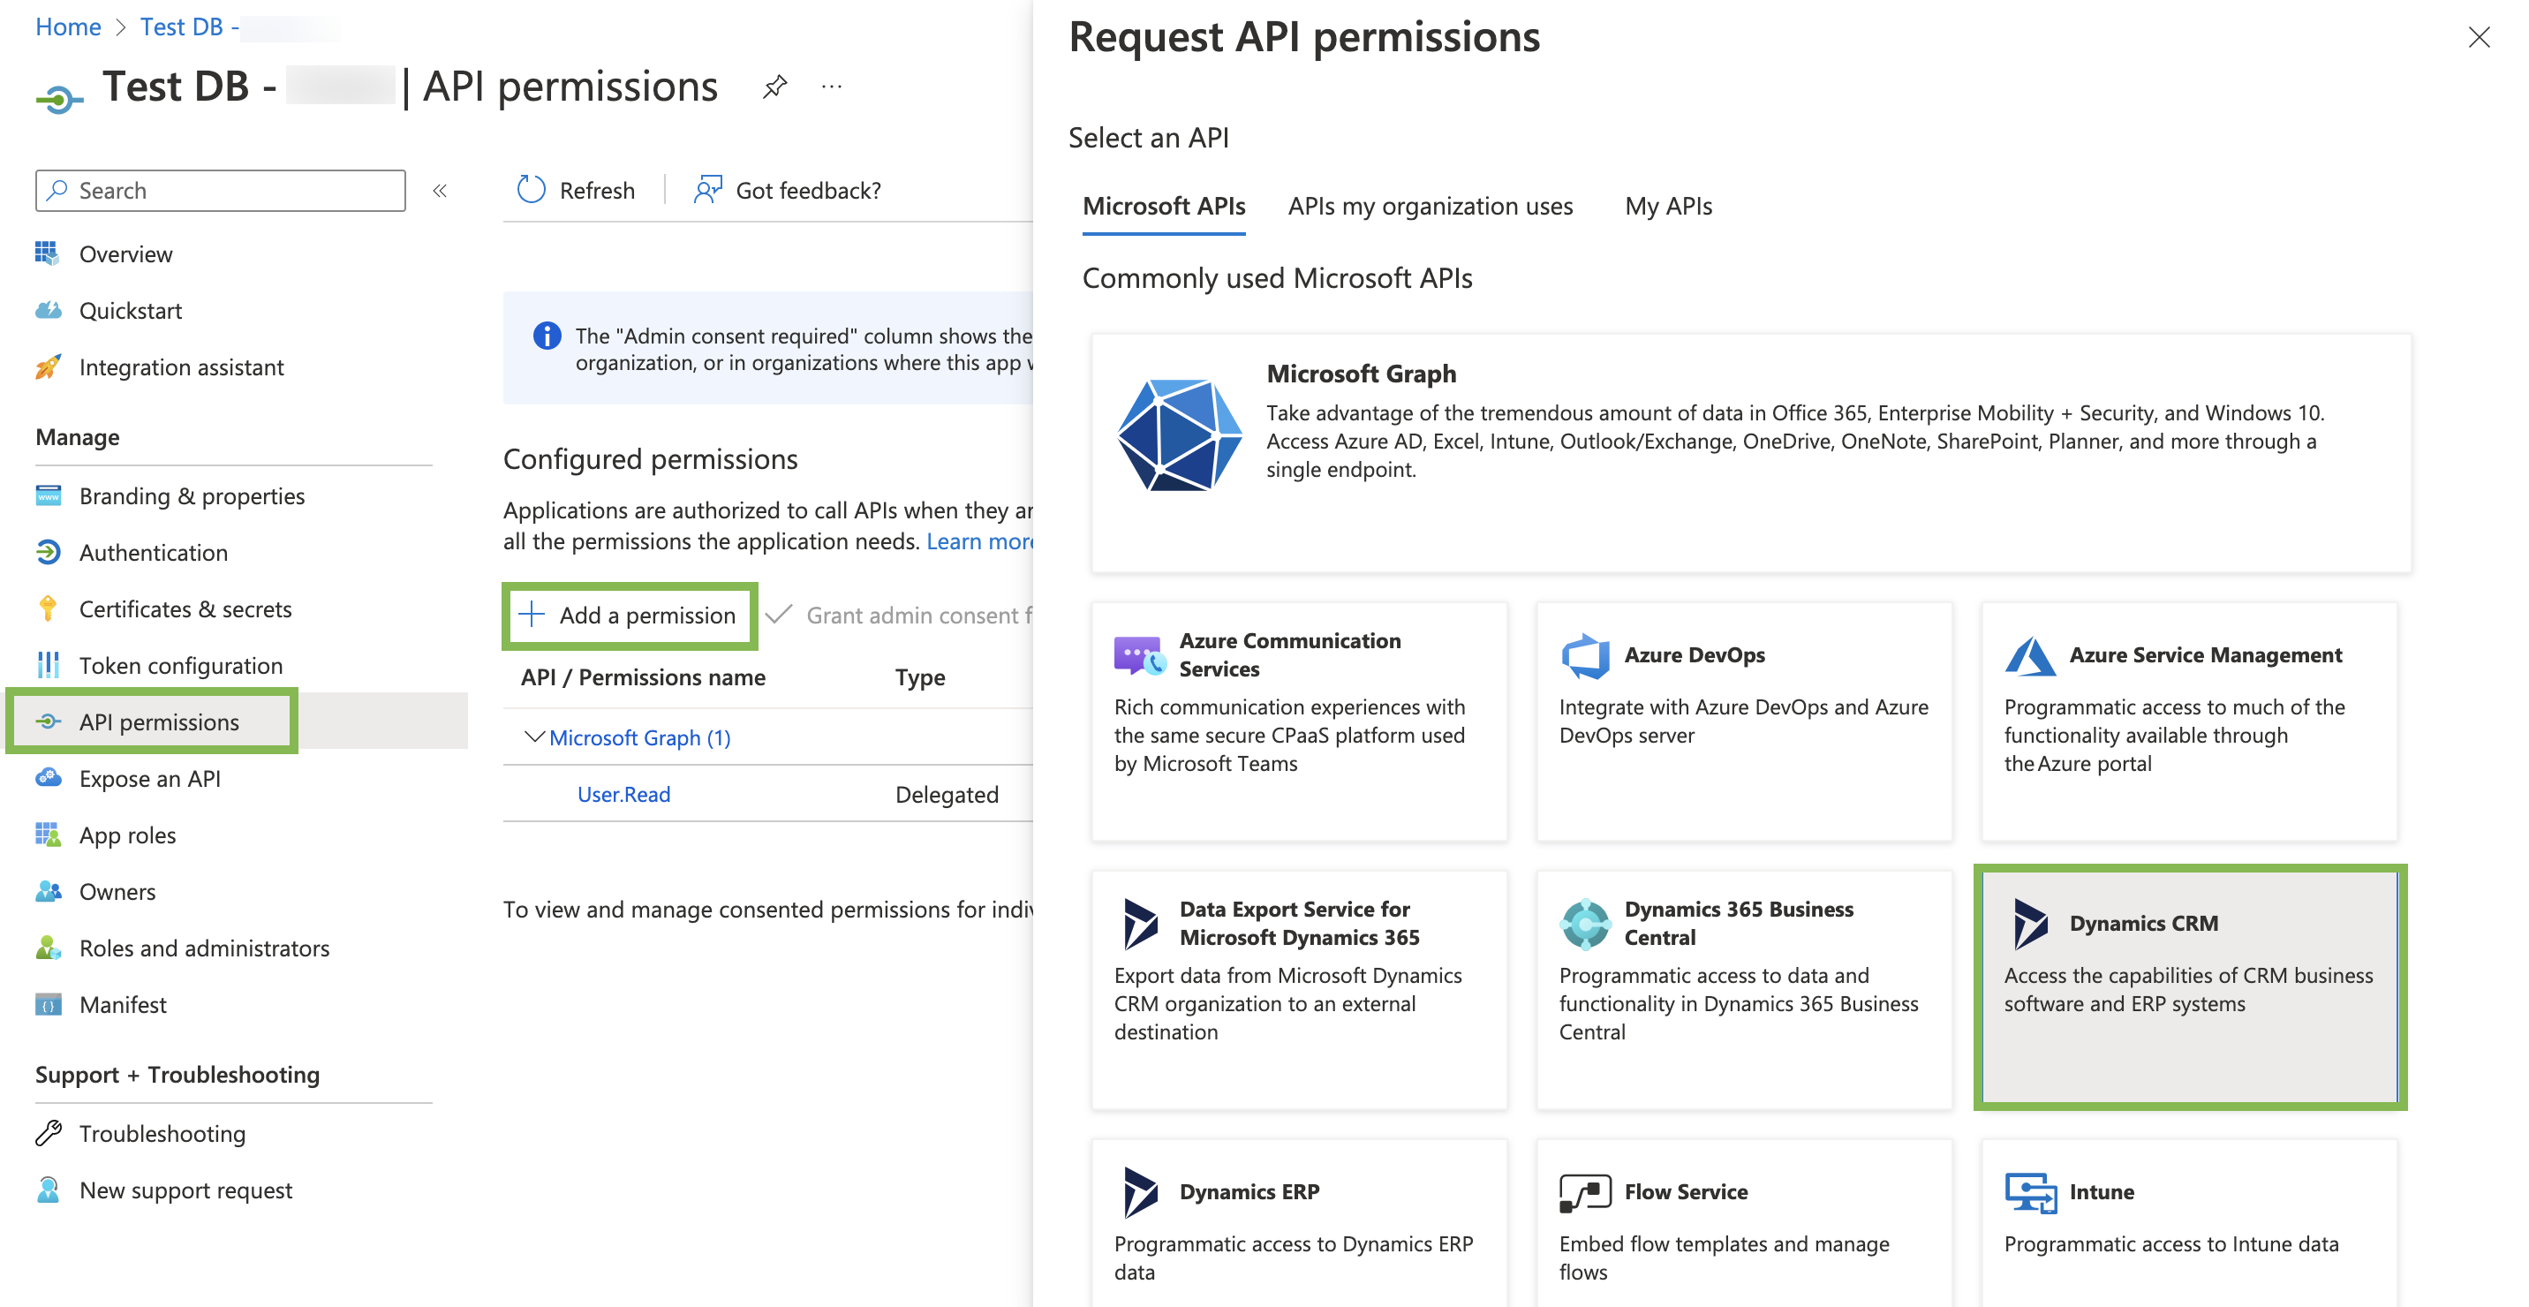Open the ellipsis more options menu
This screenshot has width=2529, height=1307.
pyautogui.click(x=832, y=87)
